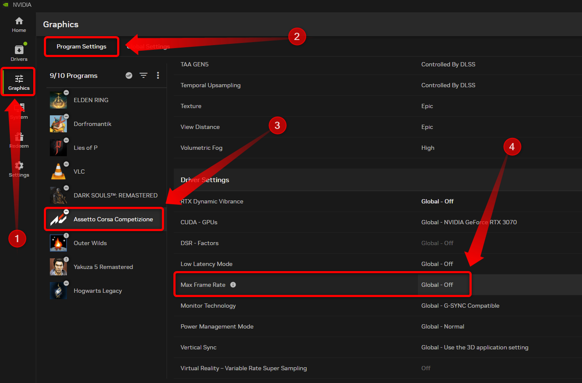Open the Settings gear in sidebar
Screen dimensions: 582x383
tap(19, 169)
